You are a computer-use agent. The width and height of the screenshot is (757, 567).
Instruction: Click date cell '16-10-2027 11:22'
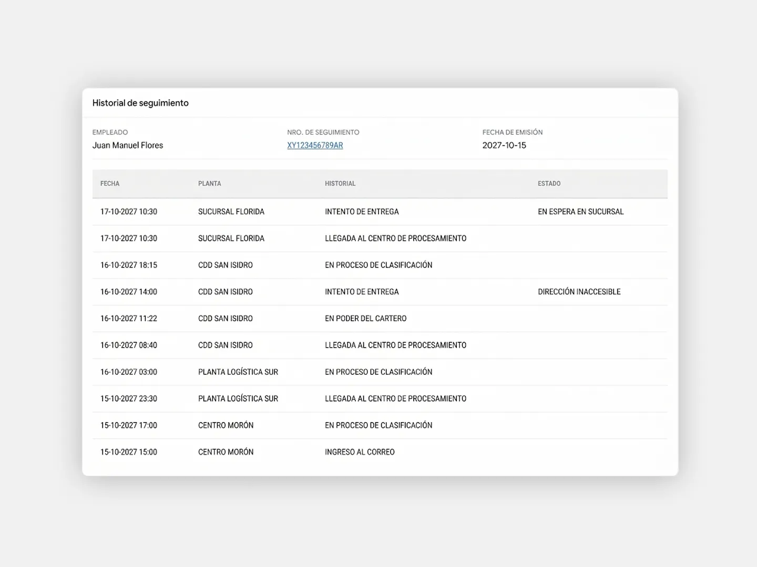click(x=129, y=319)
